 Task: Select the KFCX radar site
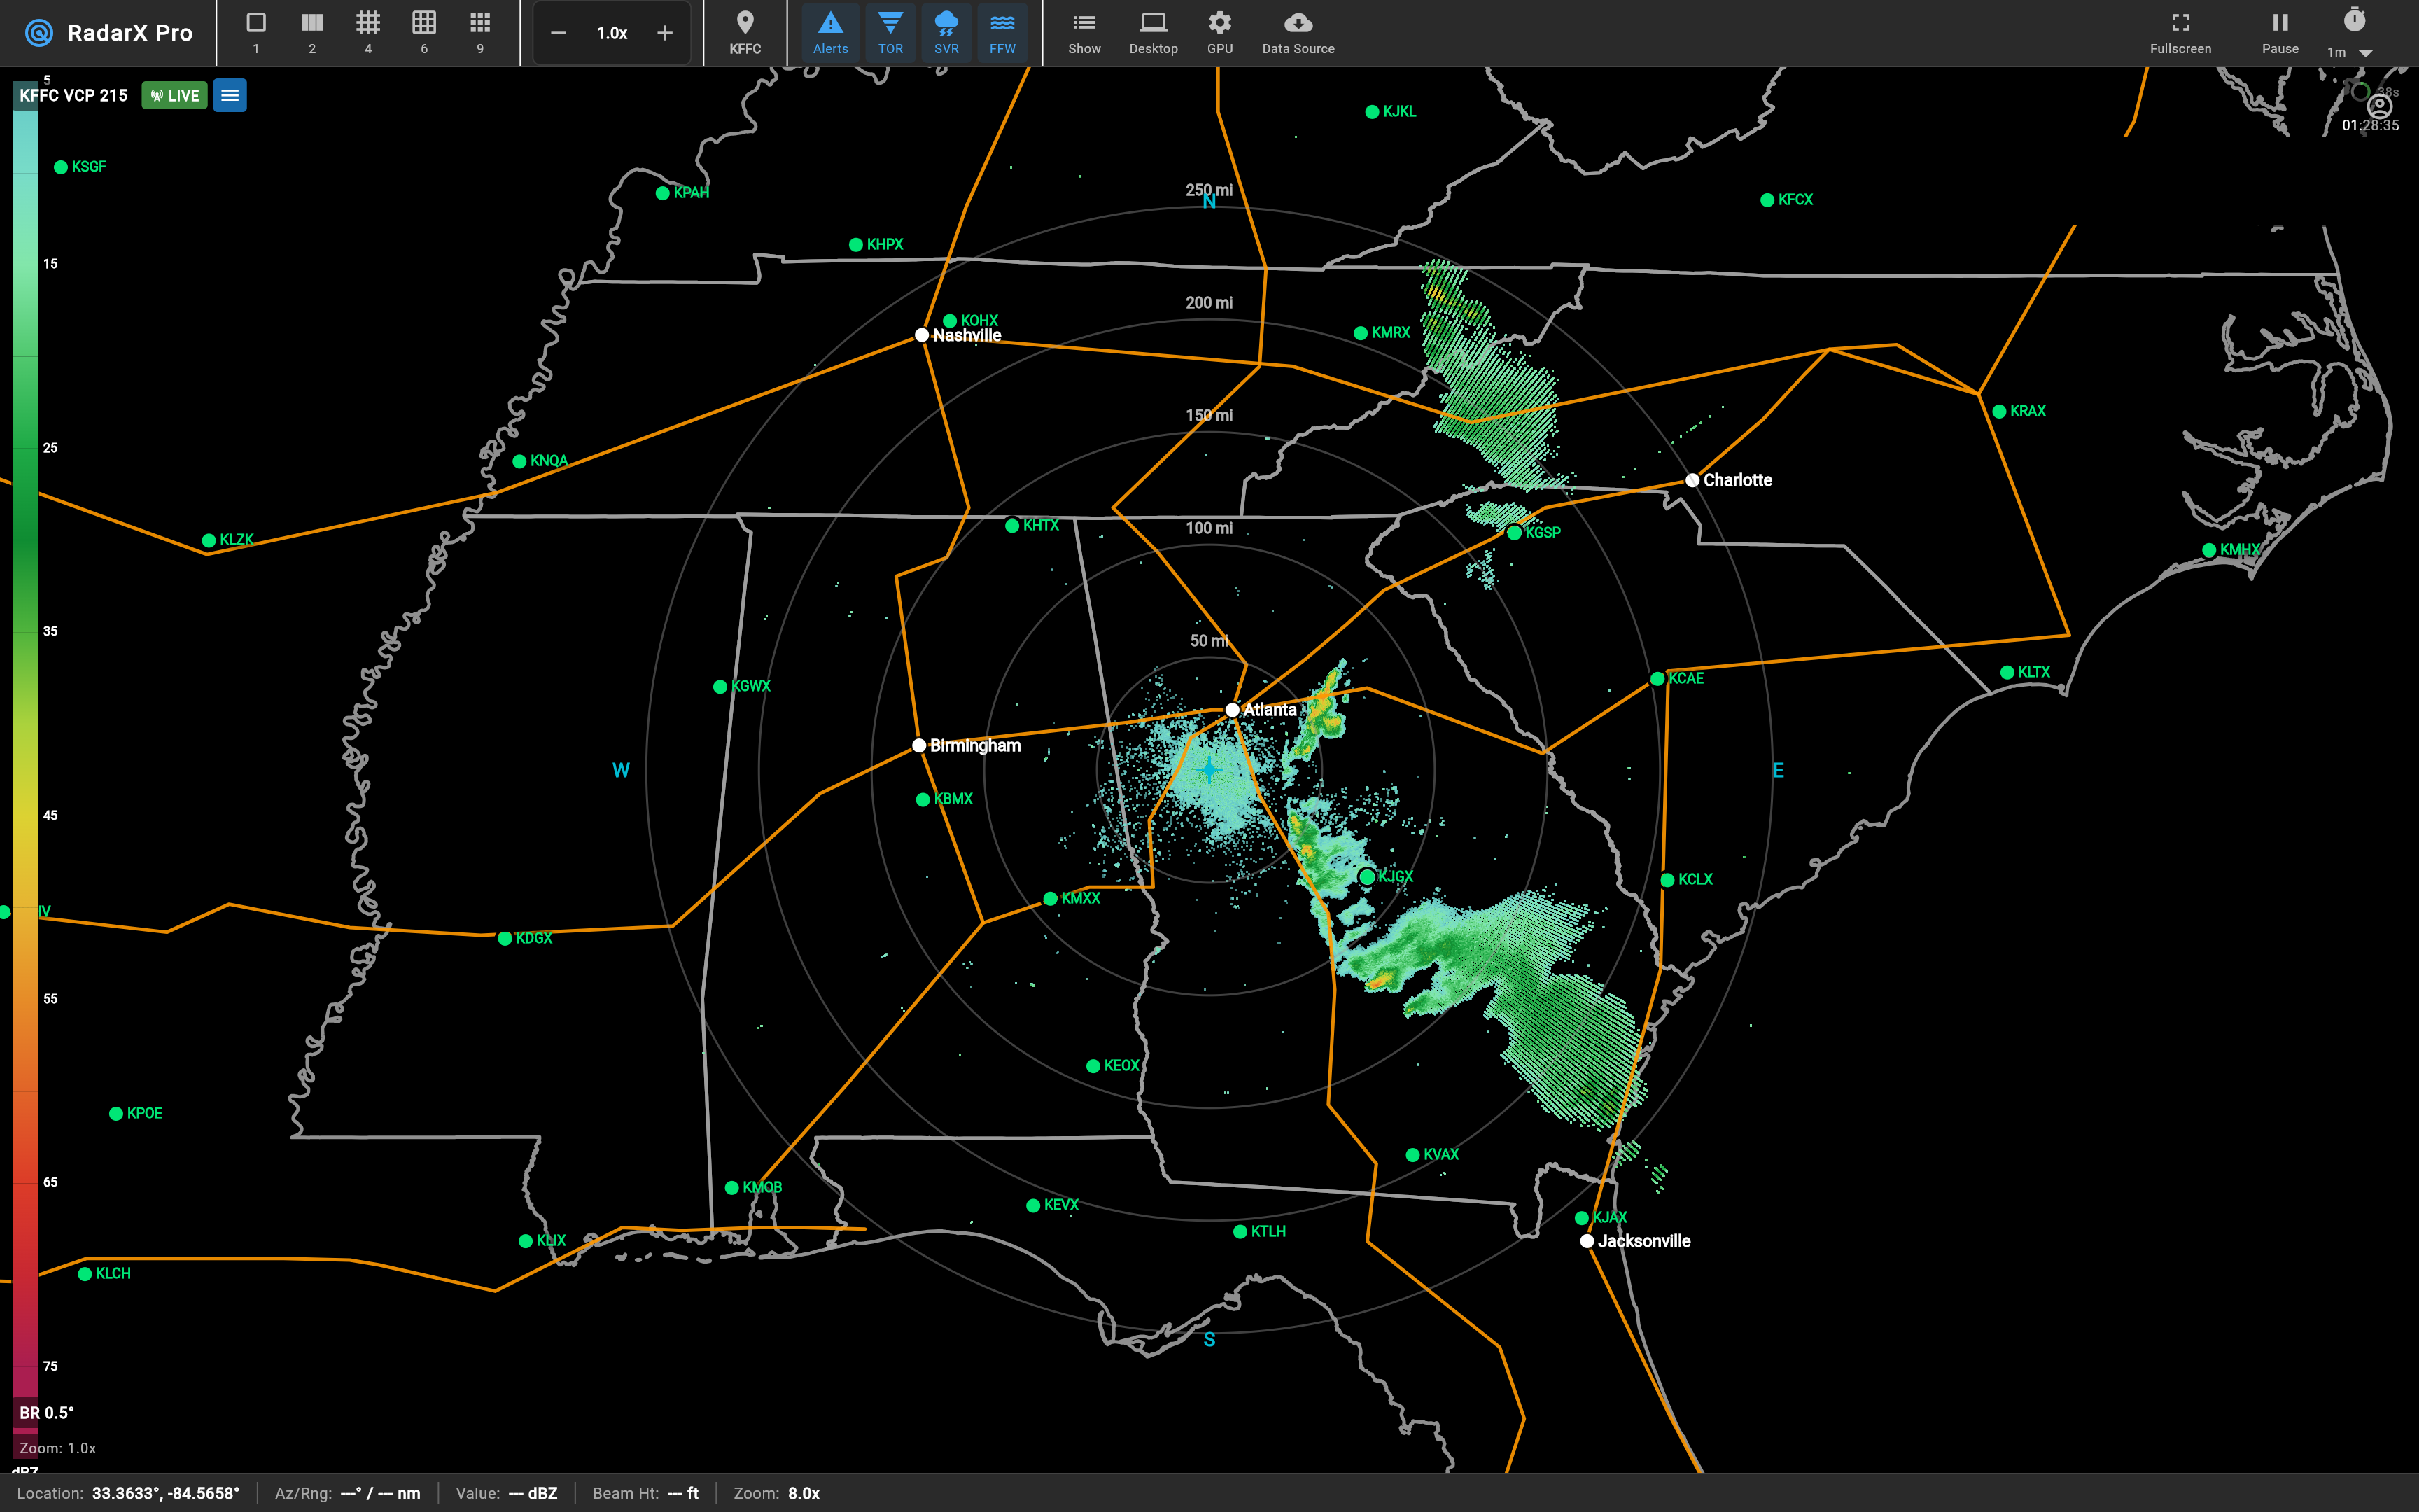point(1767,200)
